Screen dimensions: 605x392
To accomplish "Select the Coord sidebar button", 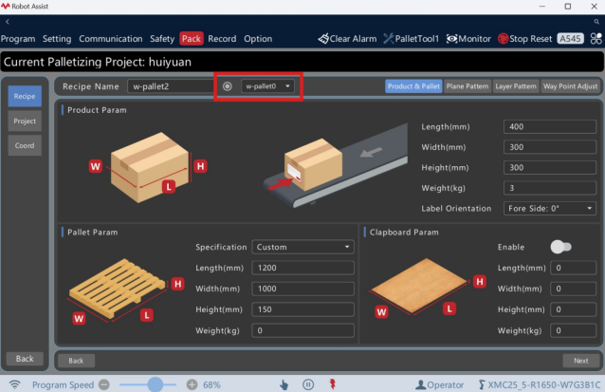I will tap(25, 145).
